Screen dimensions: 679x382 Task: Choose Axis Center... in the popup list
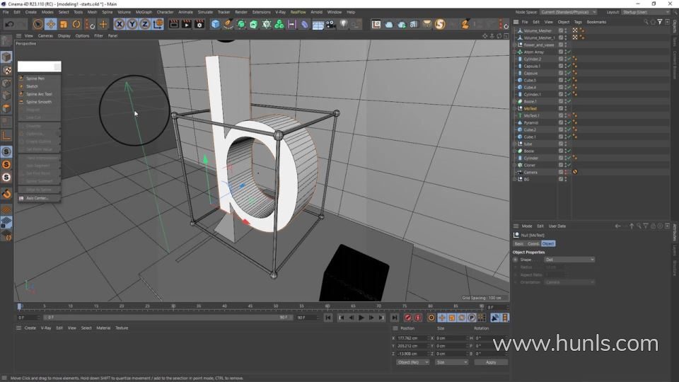point(37,198)
